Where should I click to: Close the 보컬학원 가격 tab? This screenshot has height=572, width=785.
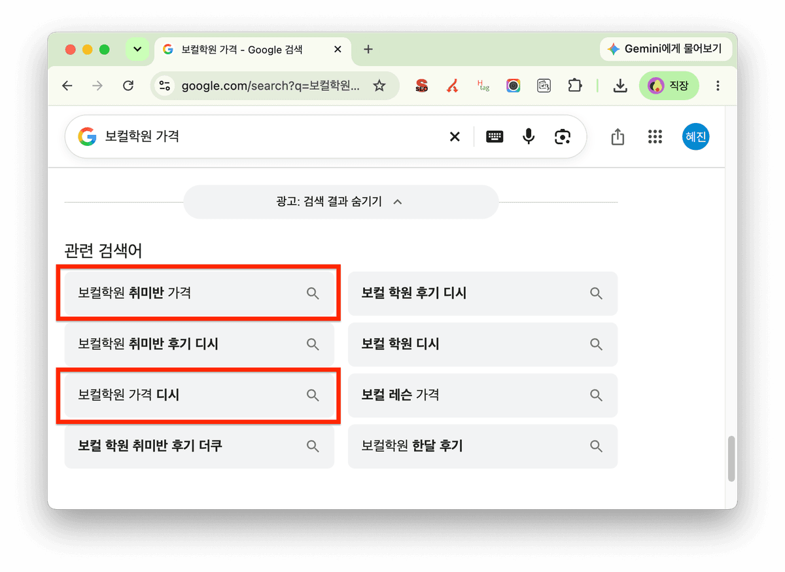click(x=338, y=49)
